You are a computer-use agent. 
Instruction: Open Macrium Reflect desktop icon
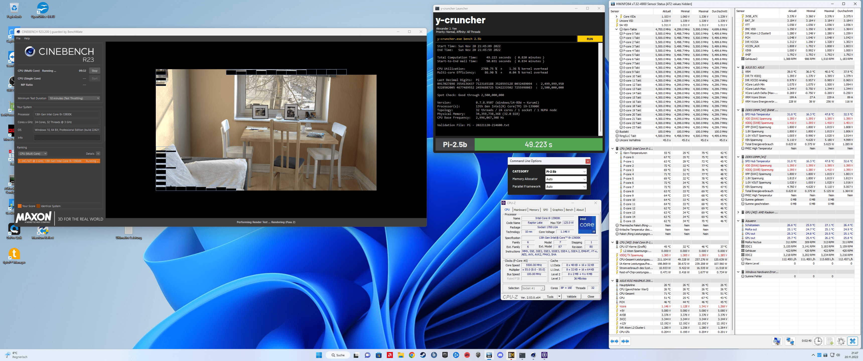43,232
